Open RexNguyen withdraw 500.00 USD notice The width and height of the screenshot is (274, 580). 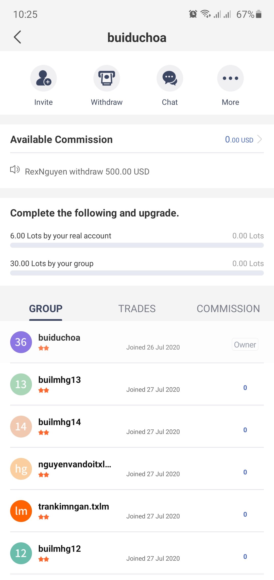[87, 172]
